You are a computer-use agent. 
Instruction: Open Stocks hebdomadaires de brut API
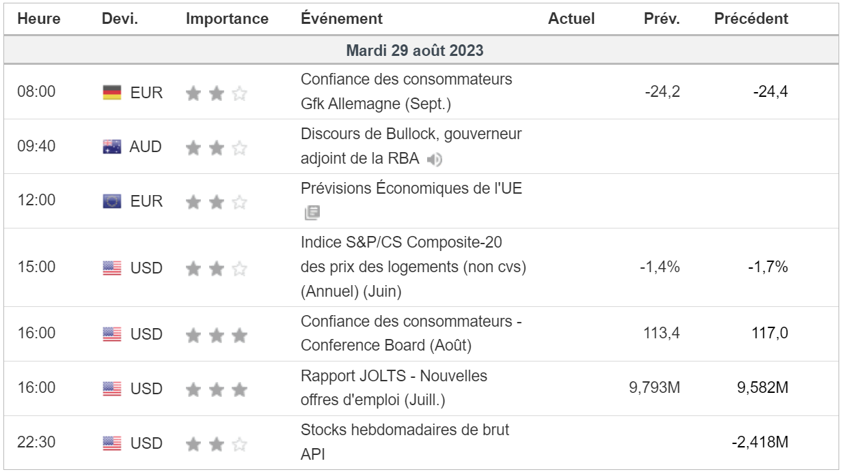tap(405, 430)
